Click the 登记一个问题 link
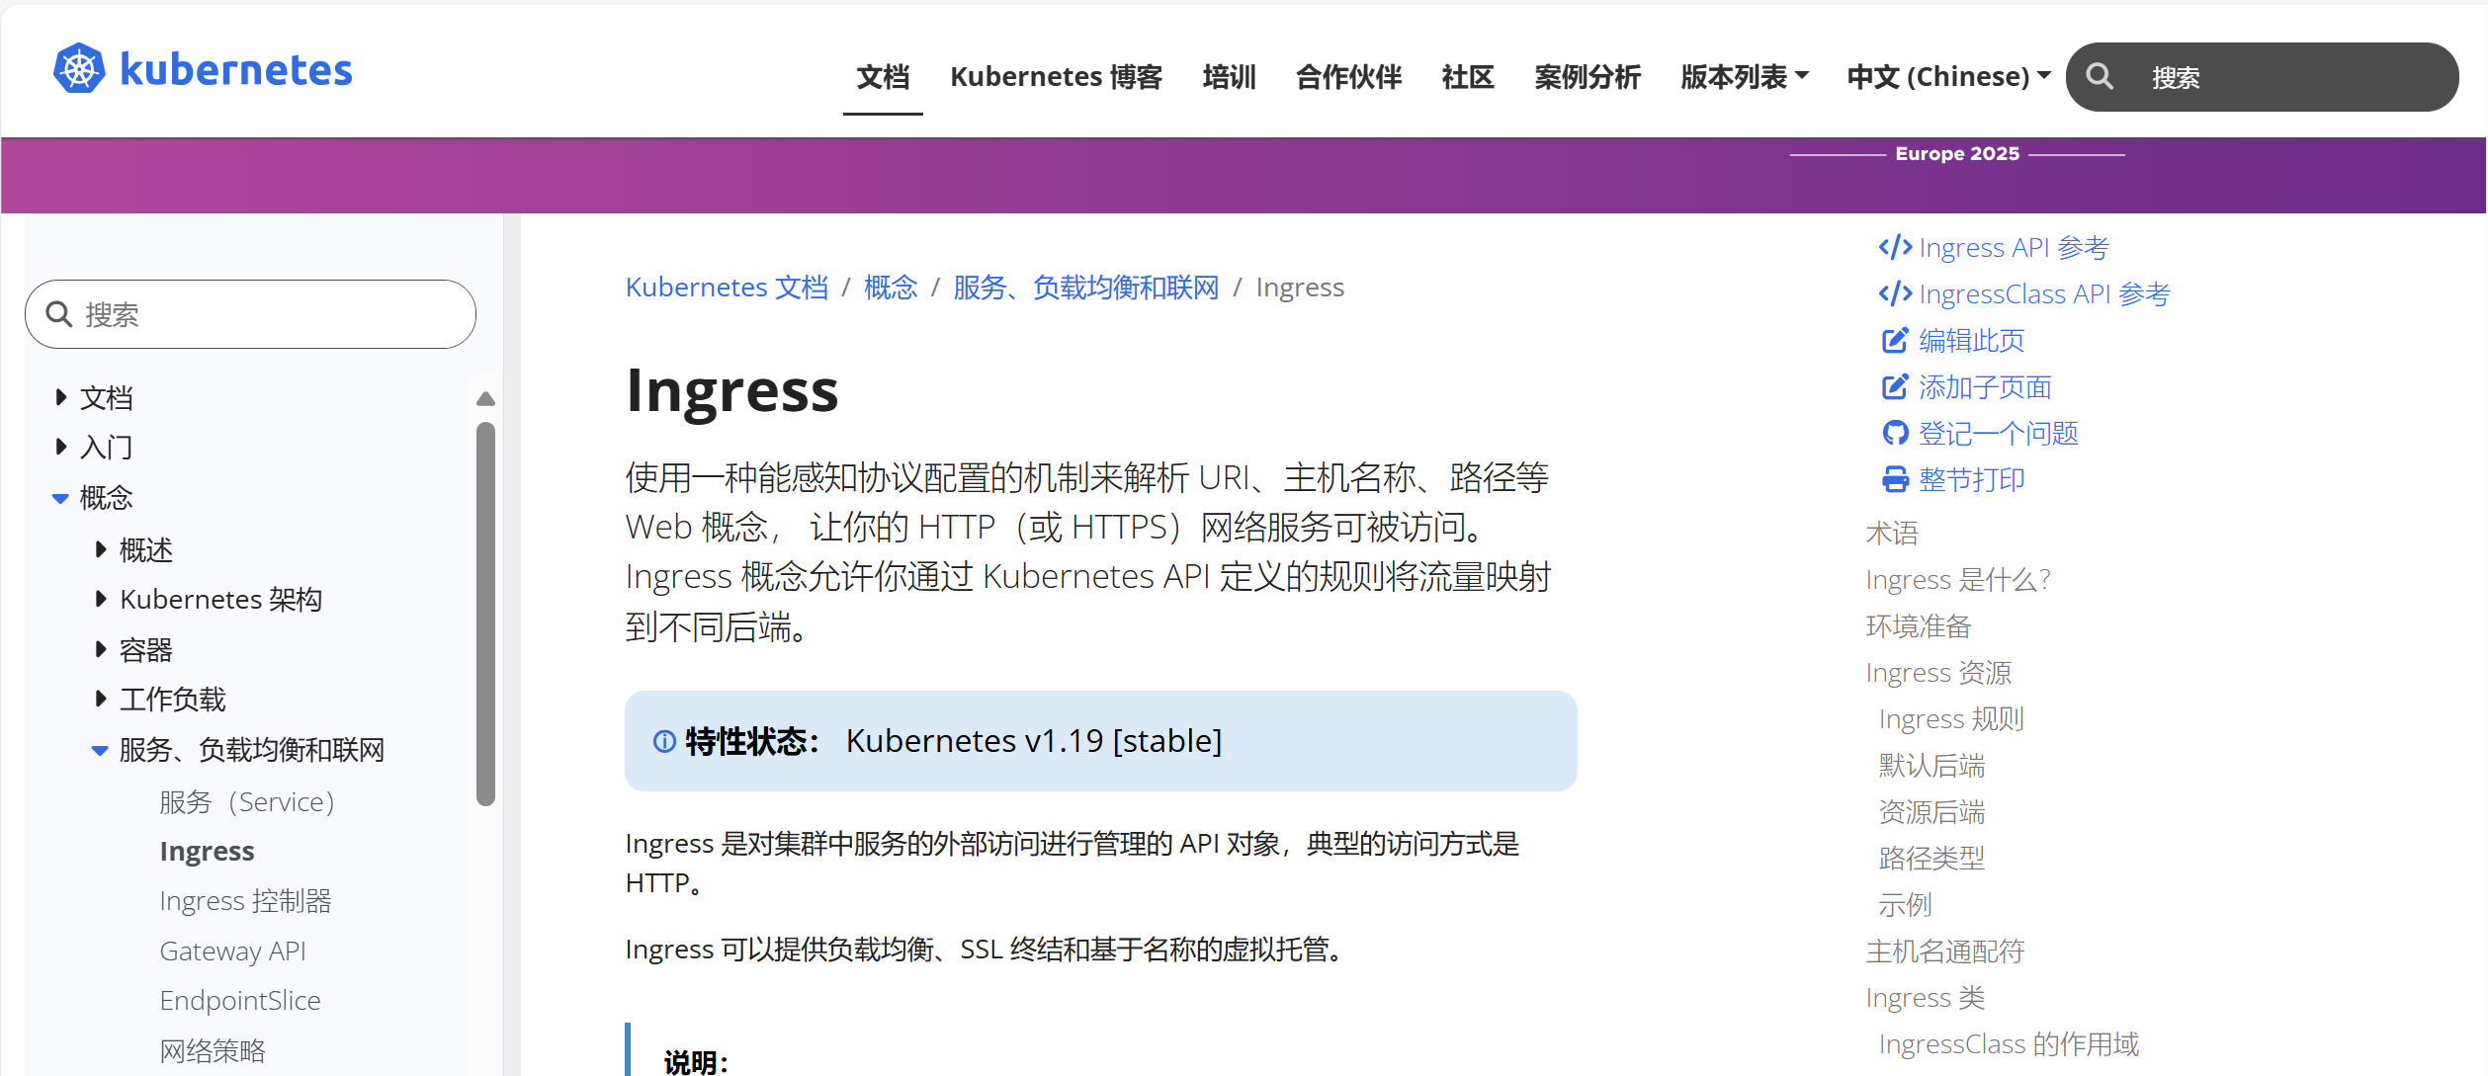 pyautogui.click(x=1999, y=433)
